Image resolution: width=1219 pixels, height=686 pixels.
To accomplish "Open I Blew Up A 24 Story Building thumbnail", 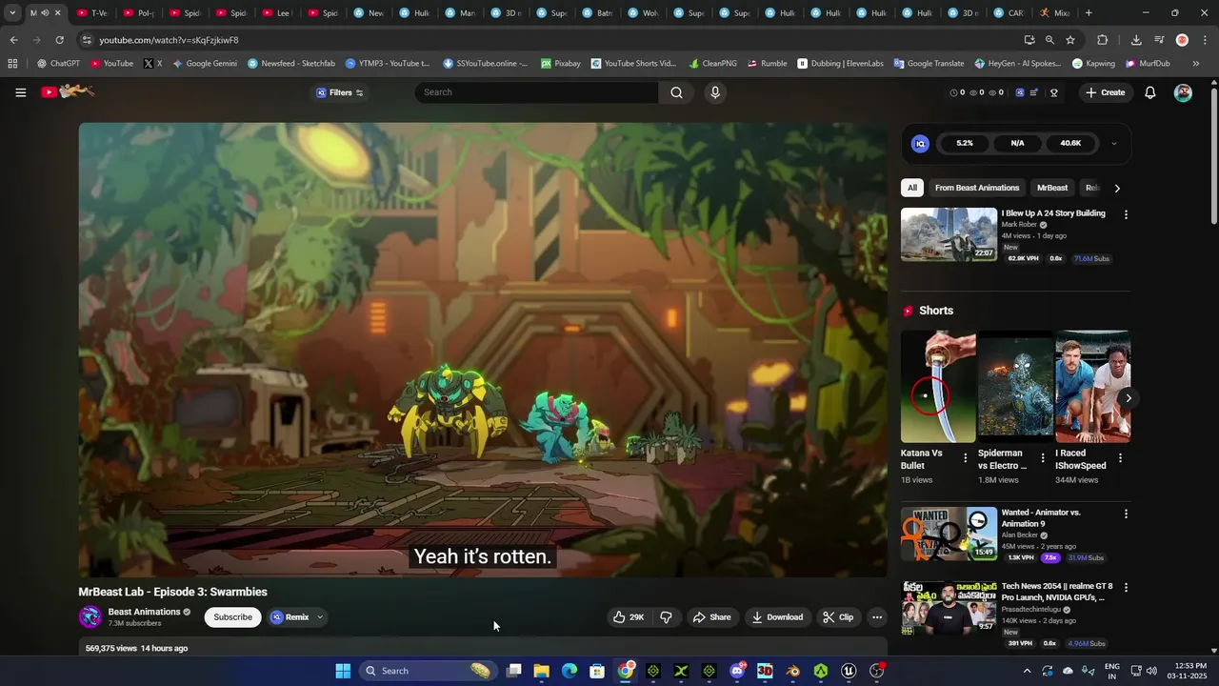I will coord(949,234).
